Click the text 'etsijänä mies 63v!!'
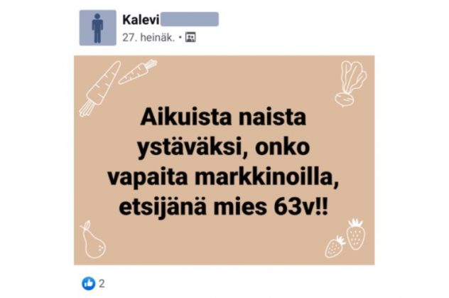 pos(224,208)
